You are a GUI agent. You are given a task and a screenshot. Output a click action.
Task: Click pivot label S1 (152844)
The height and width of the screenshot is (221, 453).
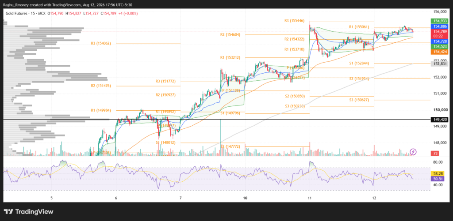tap(359, 64)
